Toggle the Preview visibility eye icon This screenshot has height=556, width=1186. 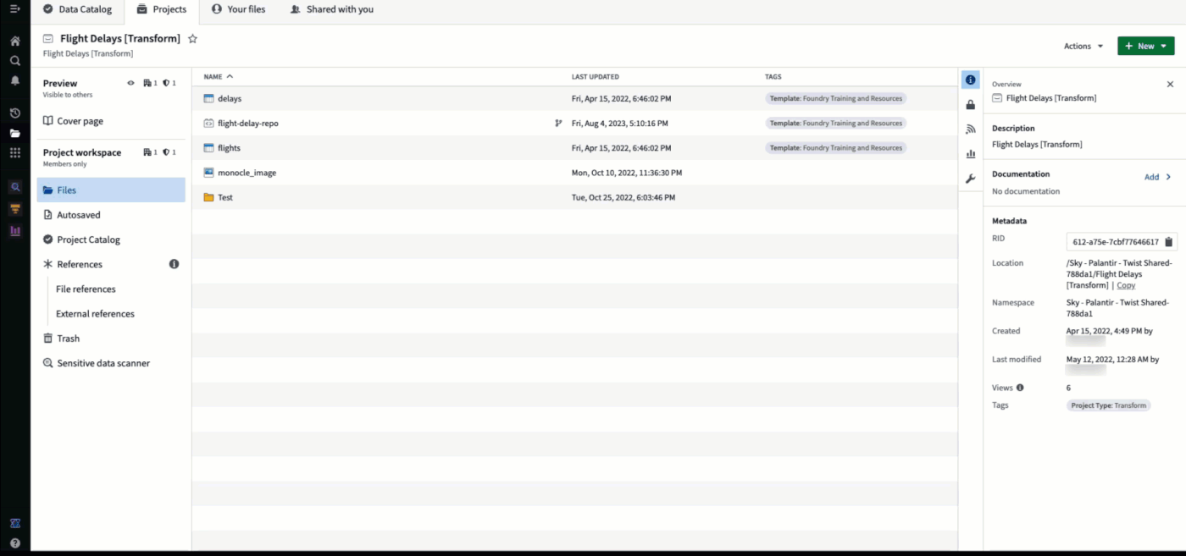[130, 83]
